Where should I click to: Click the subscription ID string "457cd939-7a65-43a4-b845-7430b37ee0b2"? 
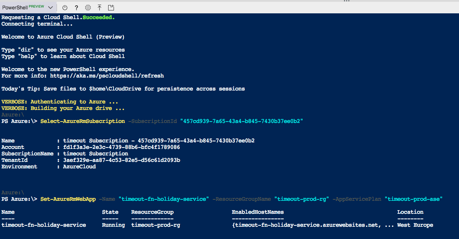242,121
